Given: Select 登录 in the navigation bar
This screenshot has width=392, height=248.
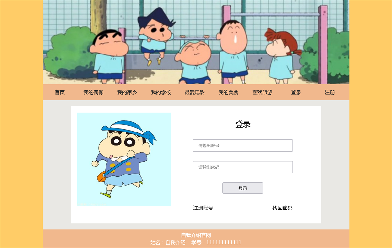Looking at the screenshot, I should click(x=296, y=92).
